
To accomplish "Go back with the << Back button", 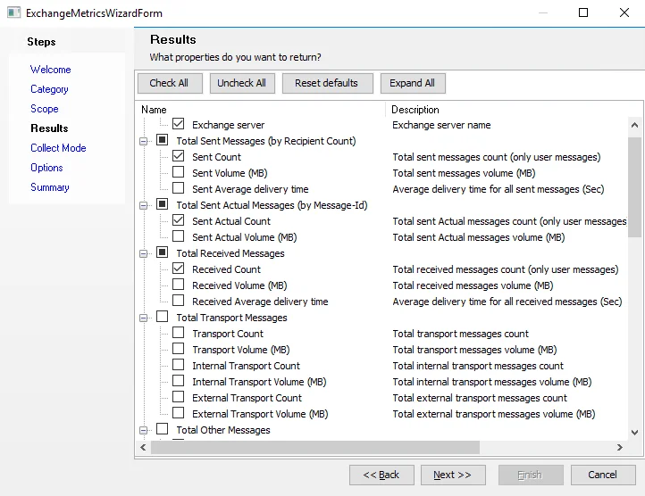I will coord(381,475).
